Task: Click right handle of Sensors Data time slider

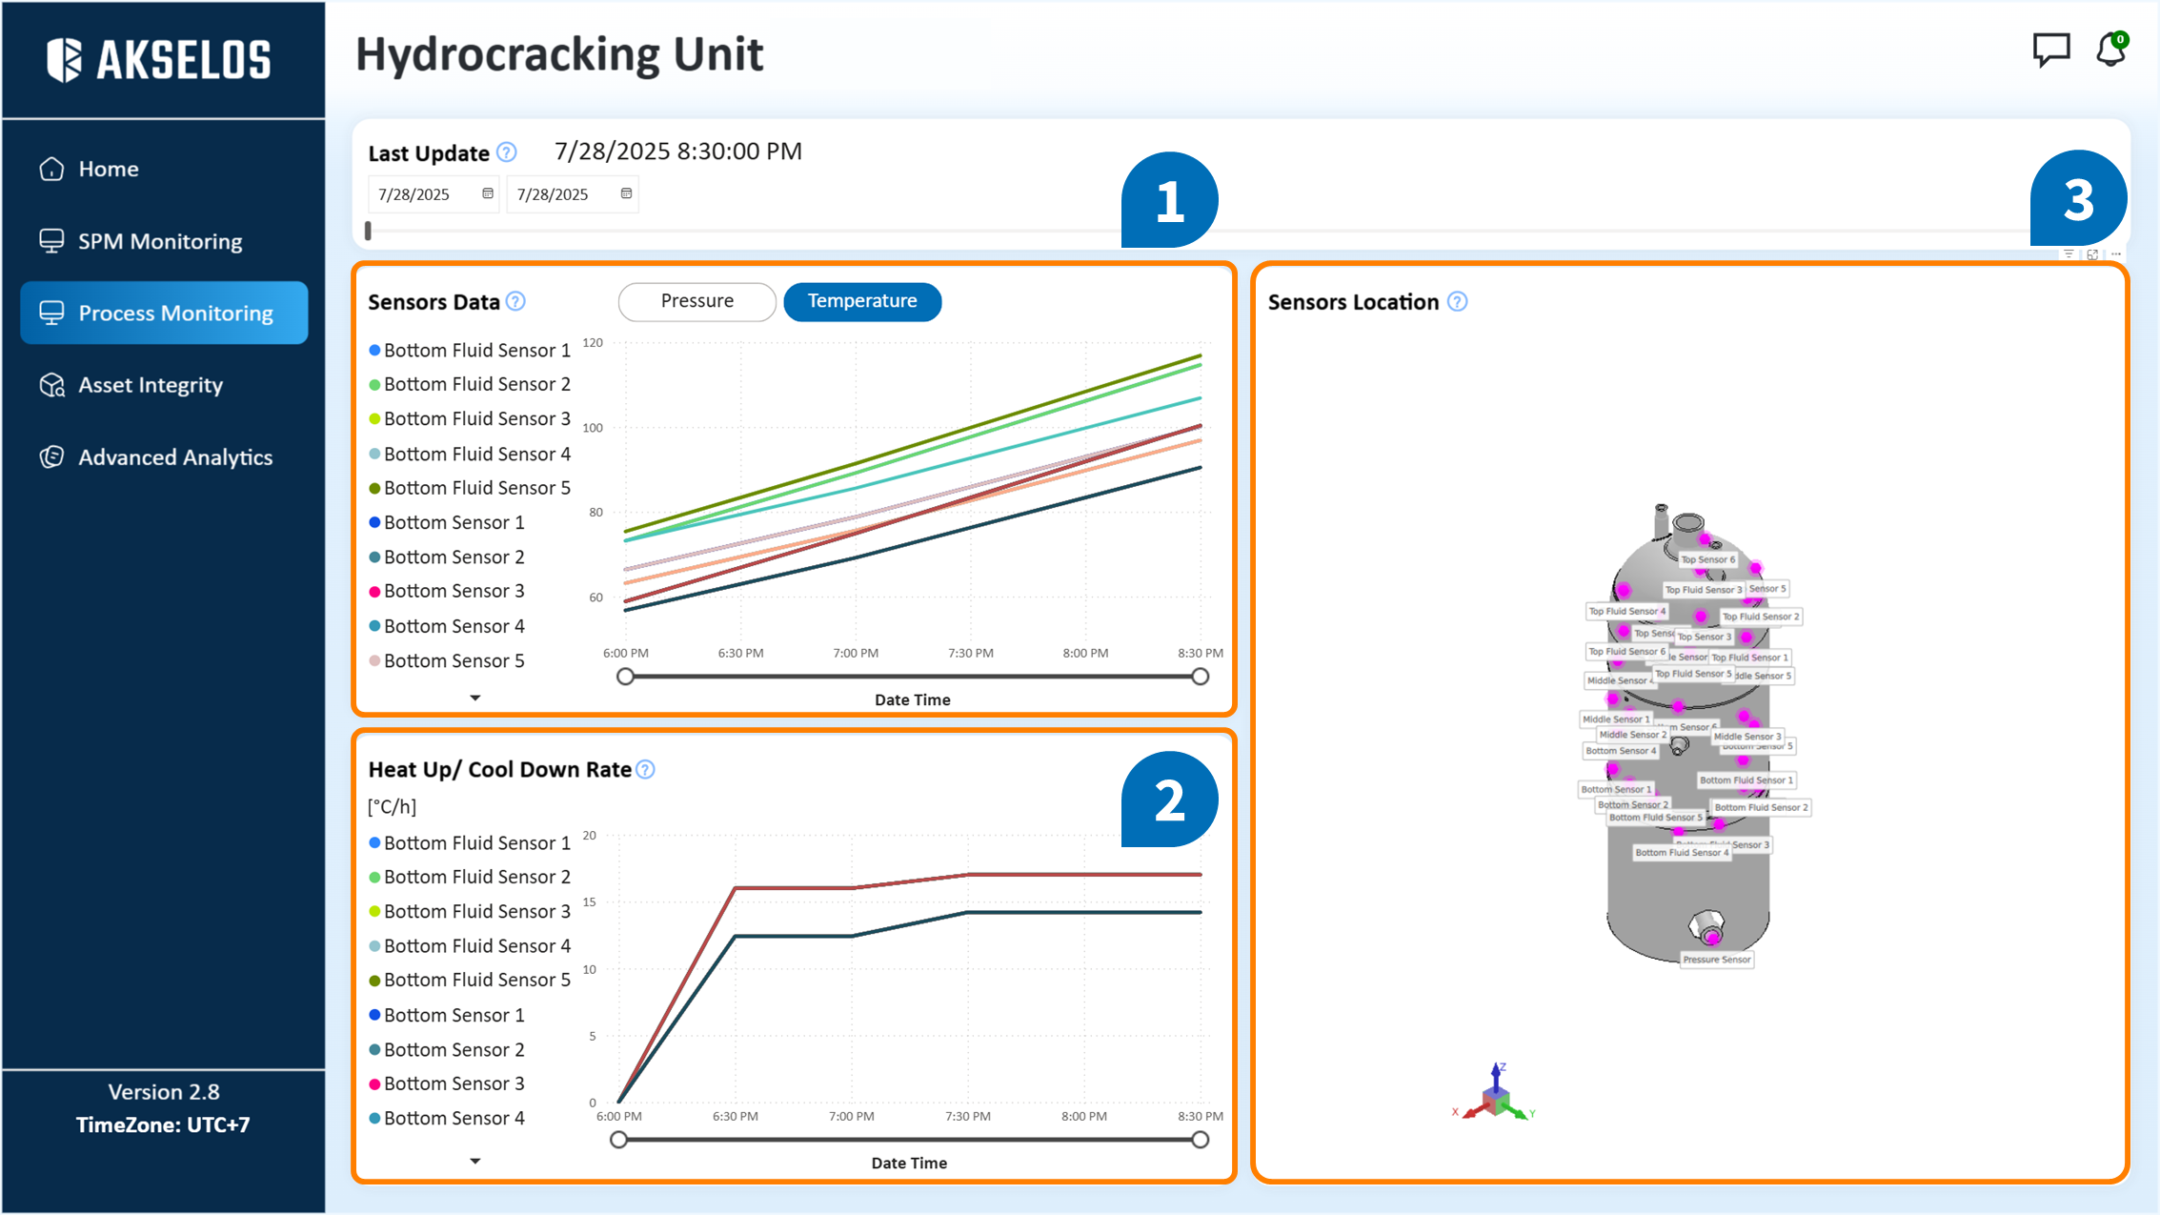Action: [1200, 677]
